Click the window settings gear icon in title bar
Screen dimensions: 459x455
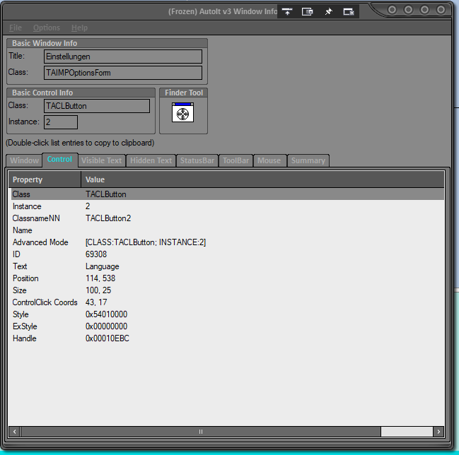coord(348,11)
